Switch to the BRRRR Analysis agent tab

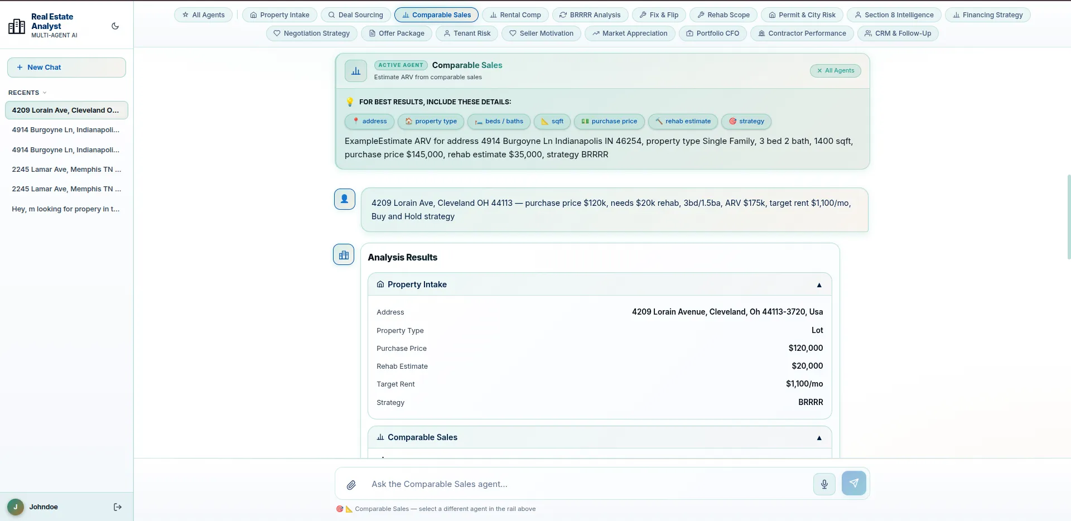pyautogui.click(x=590, y=15)
